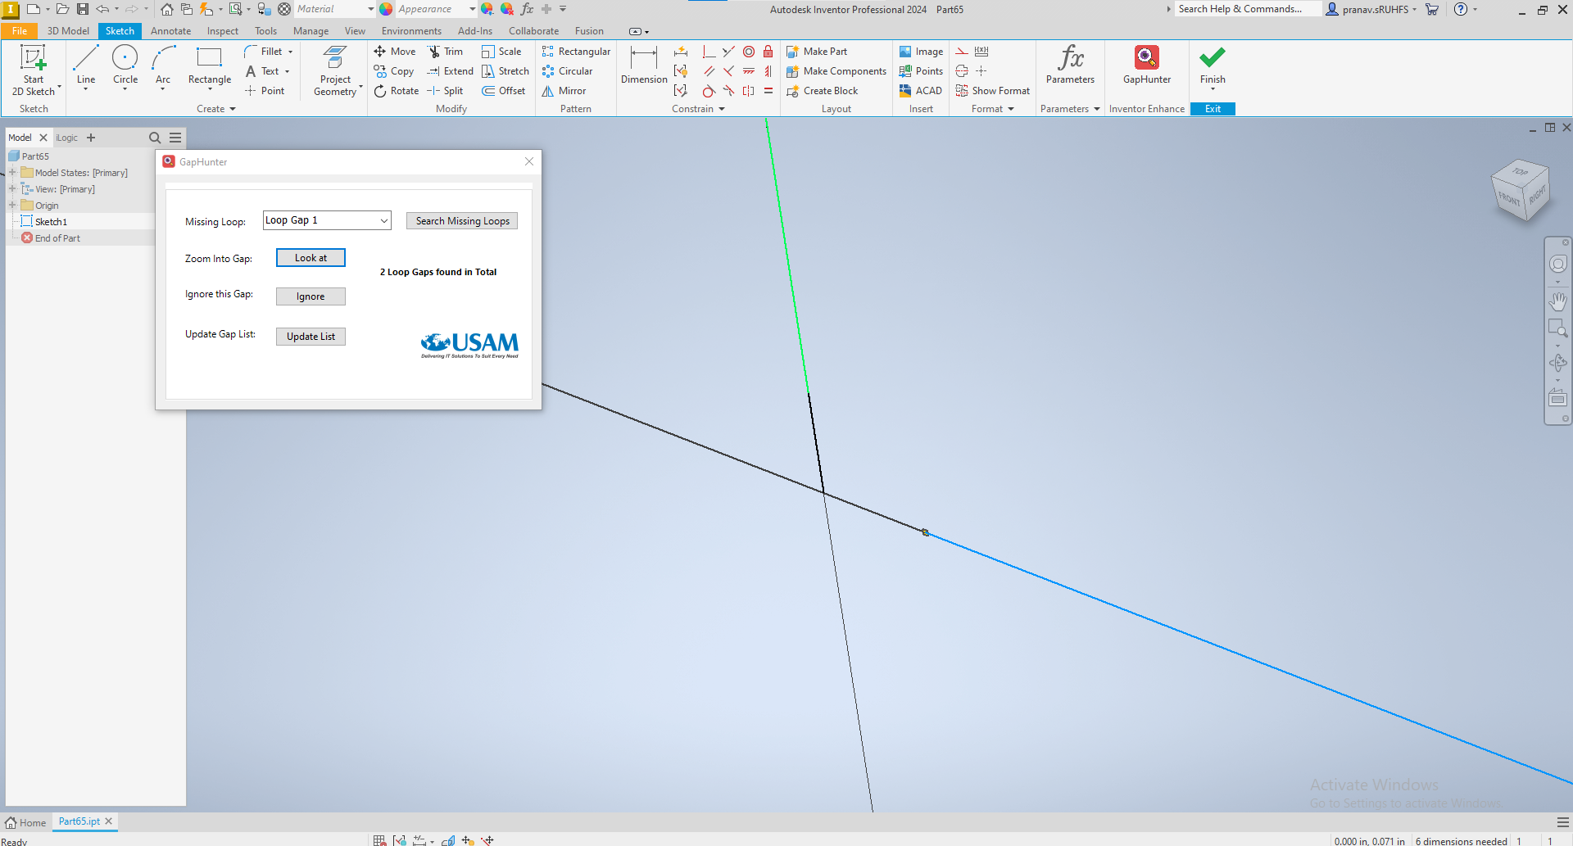The width and height of the screenshot is (1573, 846).
Task: Click the Create Block tool
Action: click(823, 91)
